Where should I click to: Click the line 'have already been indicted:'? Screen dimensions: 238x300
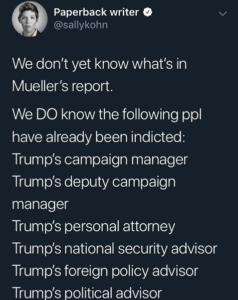[x=99, y=137]
